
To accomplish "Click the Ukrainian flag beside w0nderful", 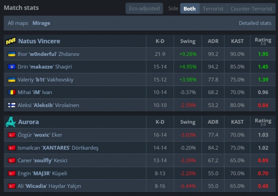I will coord(11,54).
